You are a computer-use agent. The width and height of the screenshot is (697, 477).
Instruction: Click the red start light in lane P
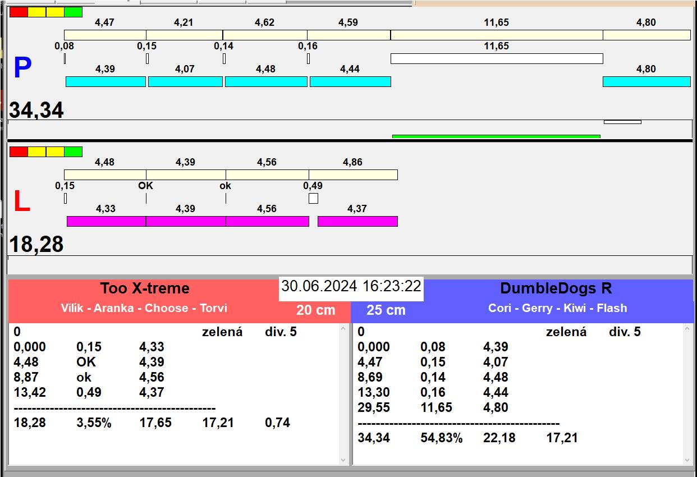[19, 12]
